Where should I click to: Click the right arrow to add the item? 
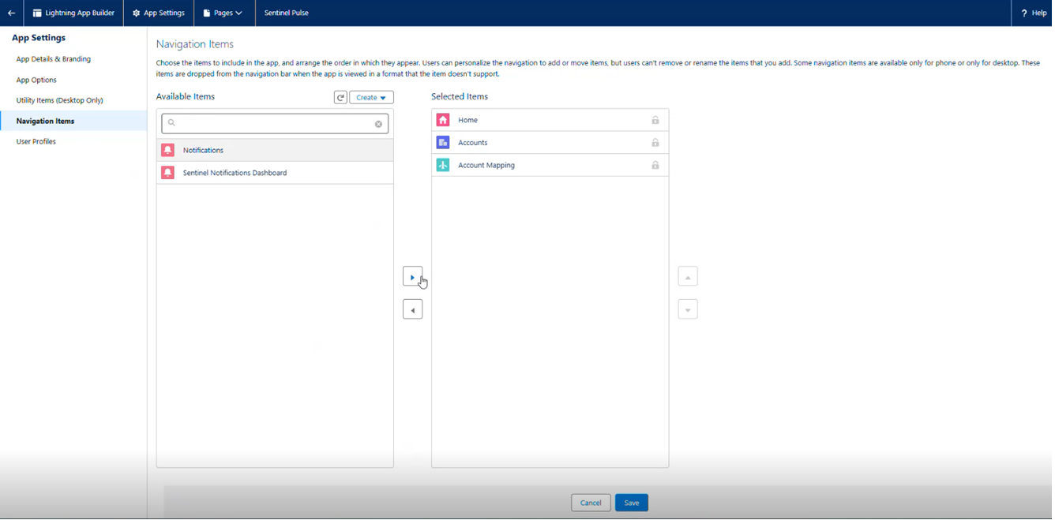pos(412,277)
